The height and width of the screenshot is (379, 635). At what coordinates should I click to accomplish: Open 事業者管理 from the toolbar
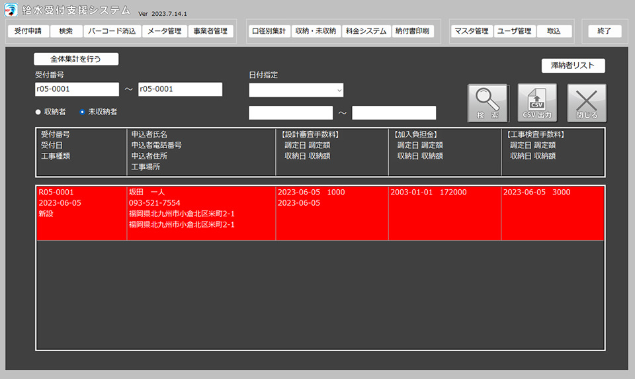pos(210,31)
